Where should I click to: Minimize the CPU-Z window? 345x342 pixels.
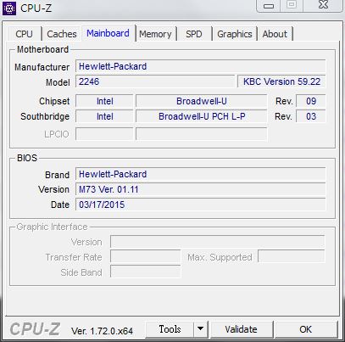click(269, 6)
